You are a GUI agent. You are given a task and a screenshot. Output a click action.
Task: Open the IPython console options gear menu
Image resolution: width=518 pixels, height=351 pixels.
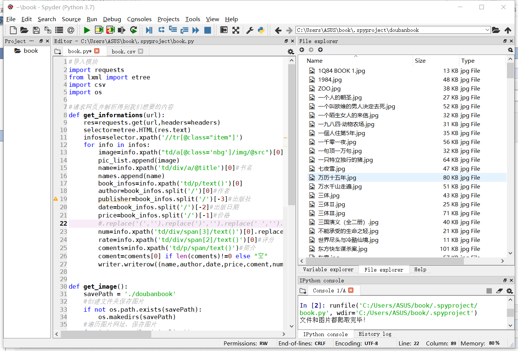click(x=510, y=291)
